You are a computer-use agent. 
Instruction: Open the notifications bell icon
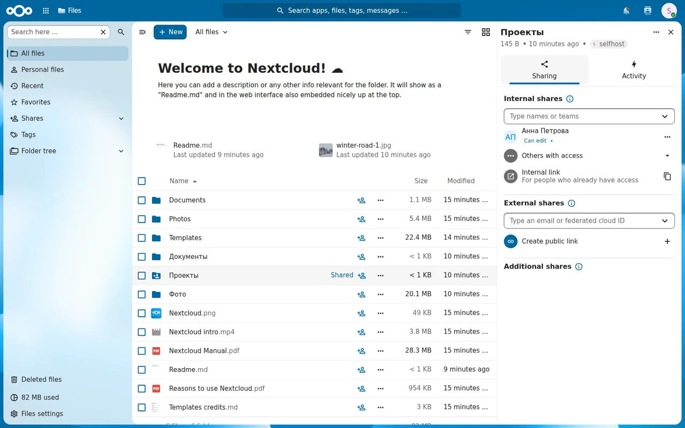627,11
